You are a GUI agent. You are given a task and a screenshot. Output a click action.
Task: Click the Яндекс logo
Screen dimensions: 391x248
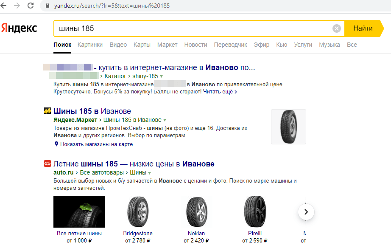pos(19,28)
